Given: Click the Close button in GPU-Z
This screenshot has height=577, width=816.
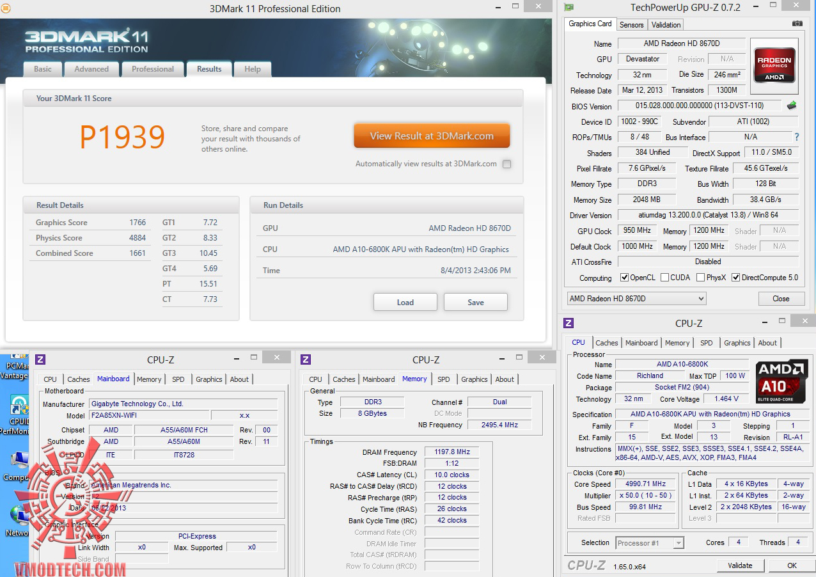Looking at the screenshot, I should pyautogui.click(x=781, y=299).
